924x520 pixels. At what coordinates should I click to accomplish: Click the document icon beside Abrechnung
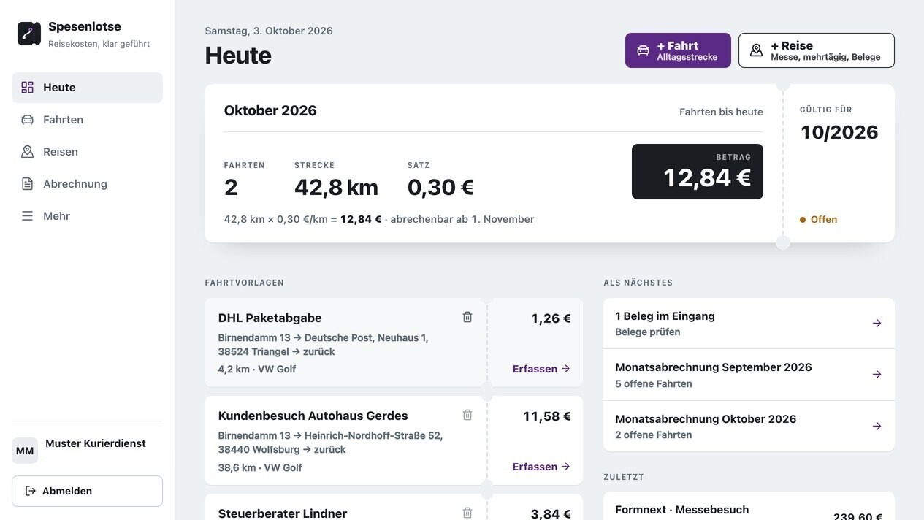click(27, 184)
